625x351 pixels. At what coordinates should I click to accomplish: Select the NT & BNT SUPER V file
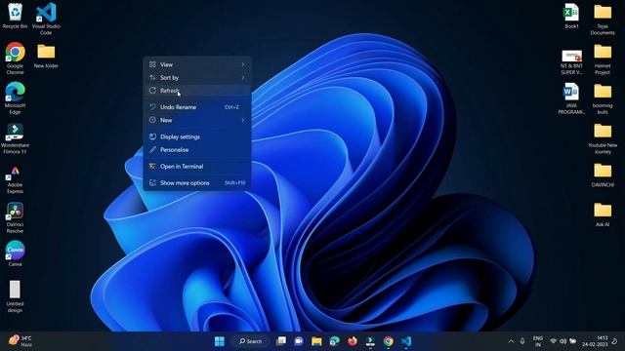click(571, 61)
